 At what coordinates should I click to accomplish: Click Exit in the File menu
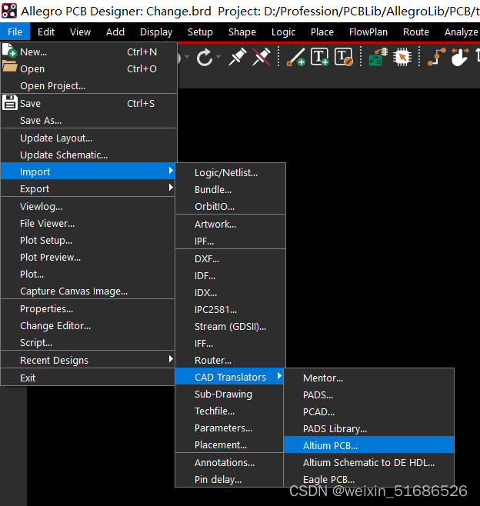(28, 378)
